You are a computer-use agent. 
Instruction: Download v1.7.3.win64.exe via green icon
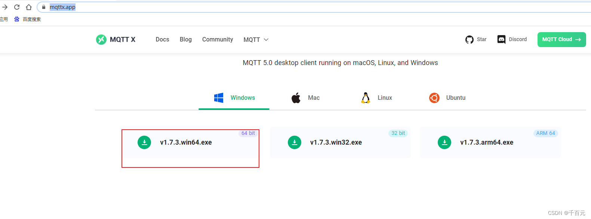[x=144, y=142]
